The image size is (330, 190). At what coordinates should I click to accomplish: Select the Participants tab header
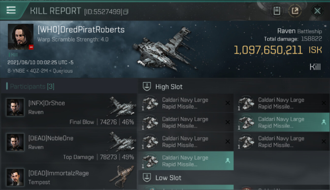point(30,87)
